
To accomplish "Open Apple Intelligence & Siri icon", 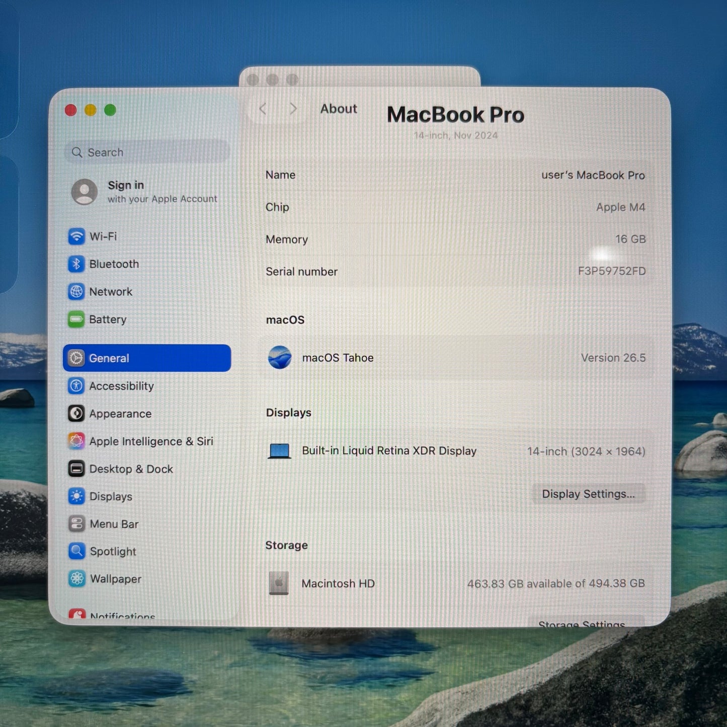I will pos(76,441).
